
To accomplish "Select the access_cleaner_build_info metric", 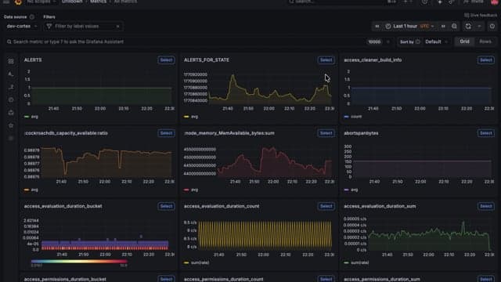I will (486, 60).
